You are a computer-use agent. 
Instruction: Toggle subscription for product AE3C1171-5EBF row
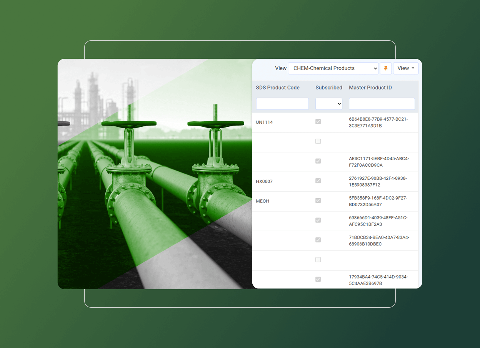318,161
